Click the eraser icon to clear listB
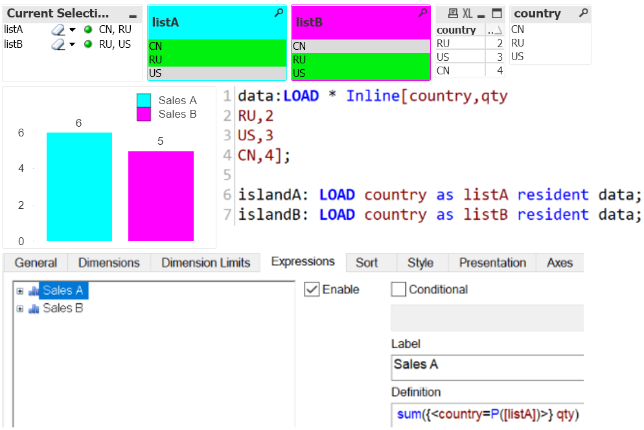The image size is (644, 430). click(x=58, y=44)
